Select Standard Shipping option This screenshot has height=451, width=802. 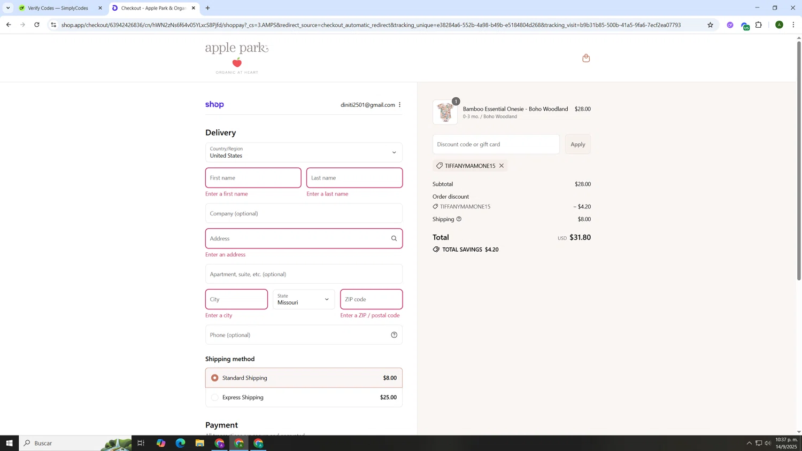pyautogui.click(x=304, y=378)
